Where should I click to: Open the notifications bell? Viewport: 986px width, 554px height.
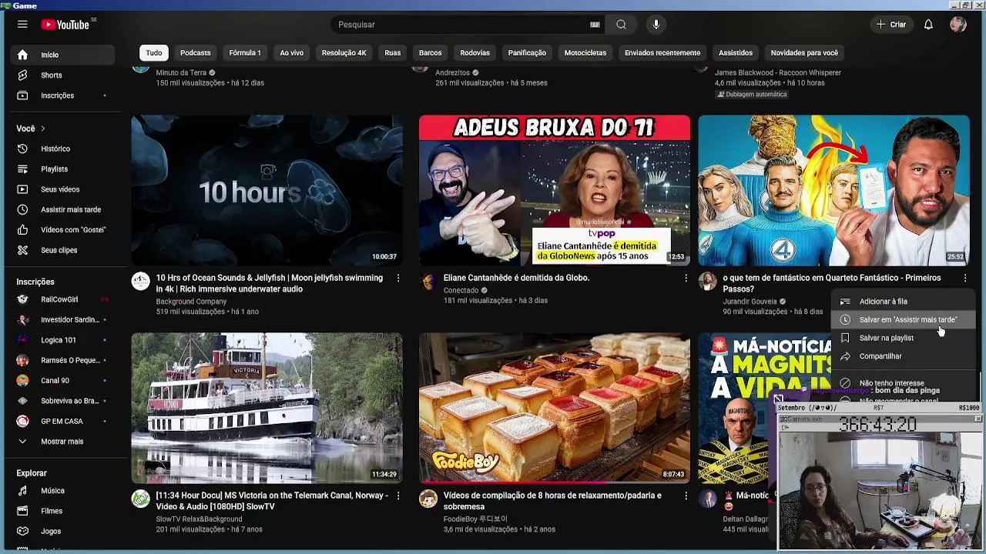click(928, 25)
